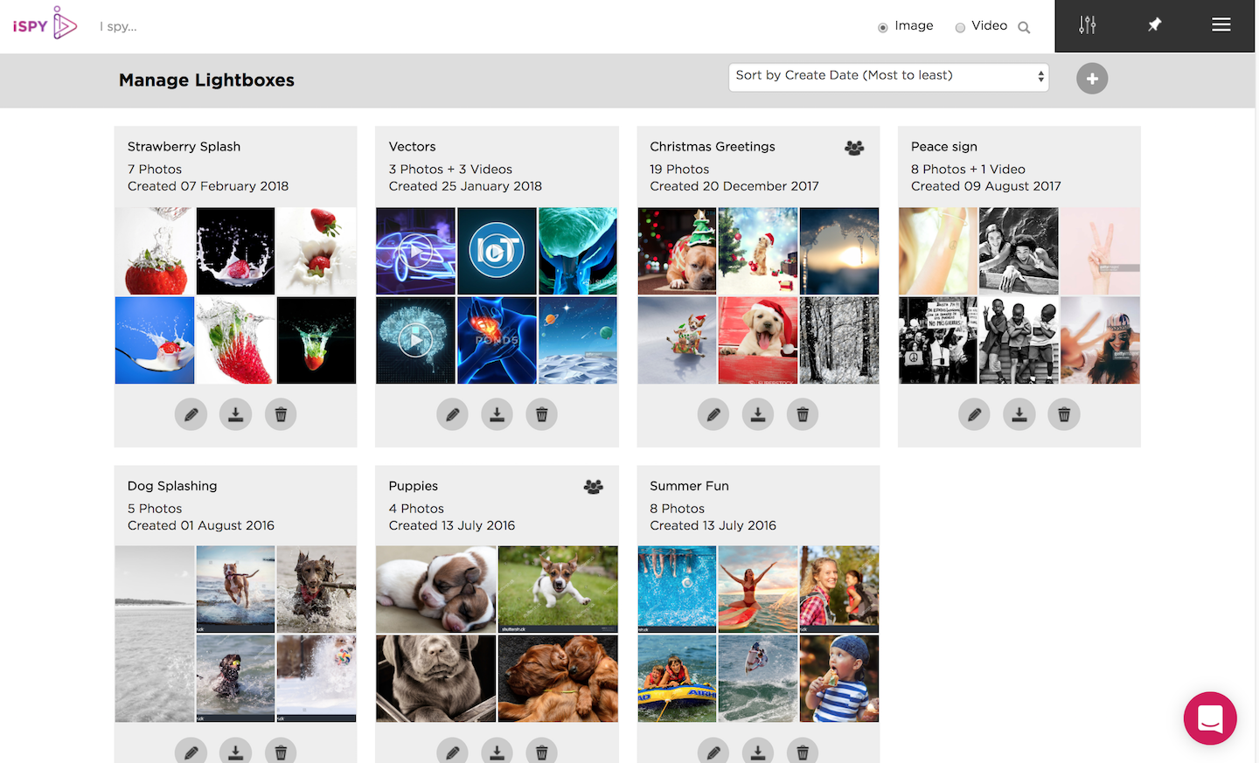Screen dimensions: 1259x763
Task: Open search with the magnifier icon
Action: point(1024,26)
